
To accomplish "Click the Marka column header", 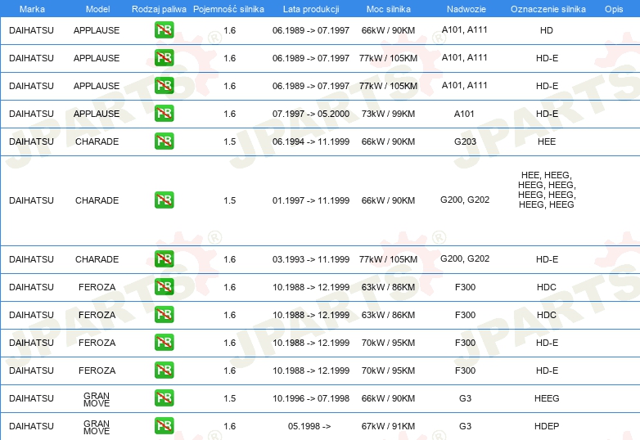I will tap(32, 9).
